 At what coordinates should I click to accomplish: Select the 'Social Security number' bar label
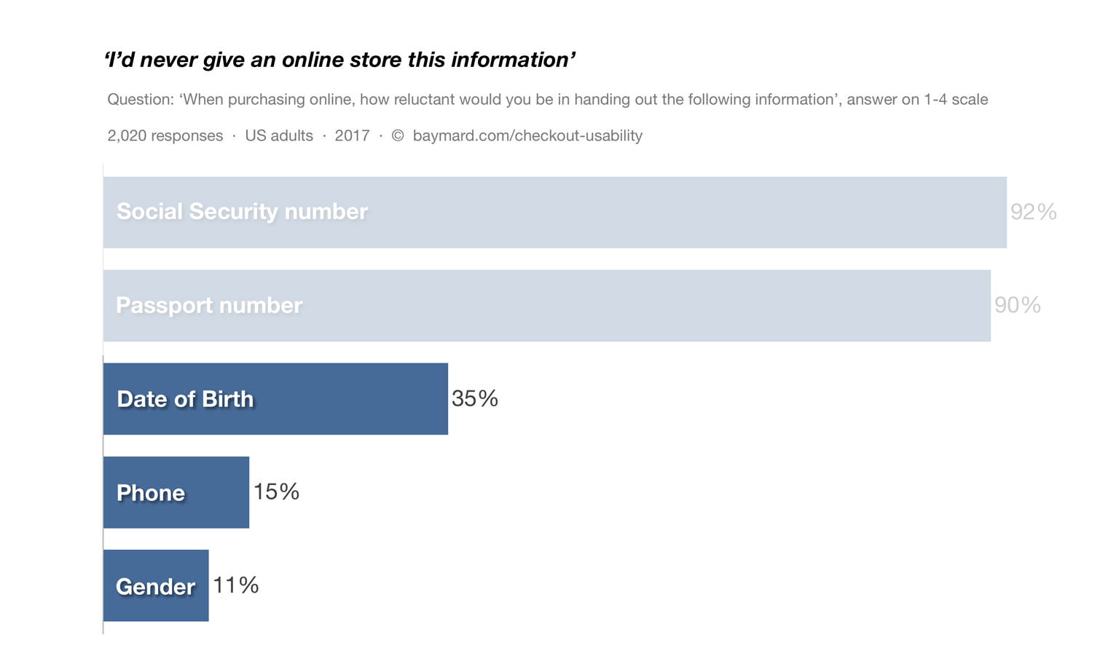[x=242, y=211]
